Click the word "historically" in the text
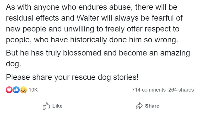 [x=89, y=40]
